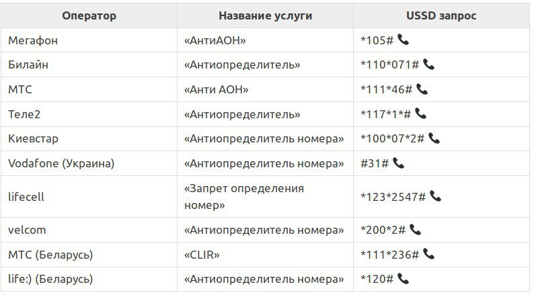Screen dimensions: 536x299
Task: Click the phone icon after *123*2547#
Action: (436, 196)
